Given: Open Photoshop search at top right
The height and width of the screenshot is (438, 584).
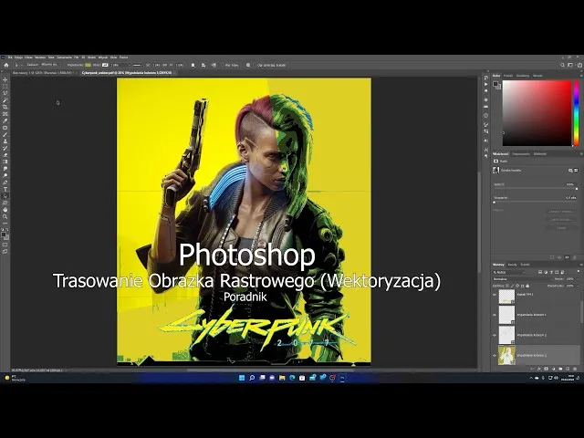Looking at the screenshot, I should tap(562, 65).
